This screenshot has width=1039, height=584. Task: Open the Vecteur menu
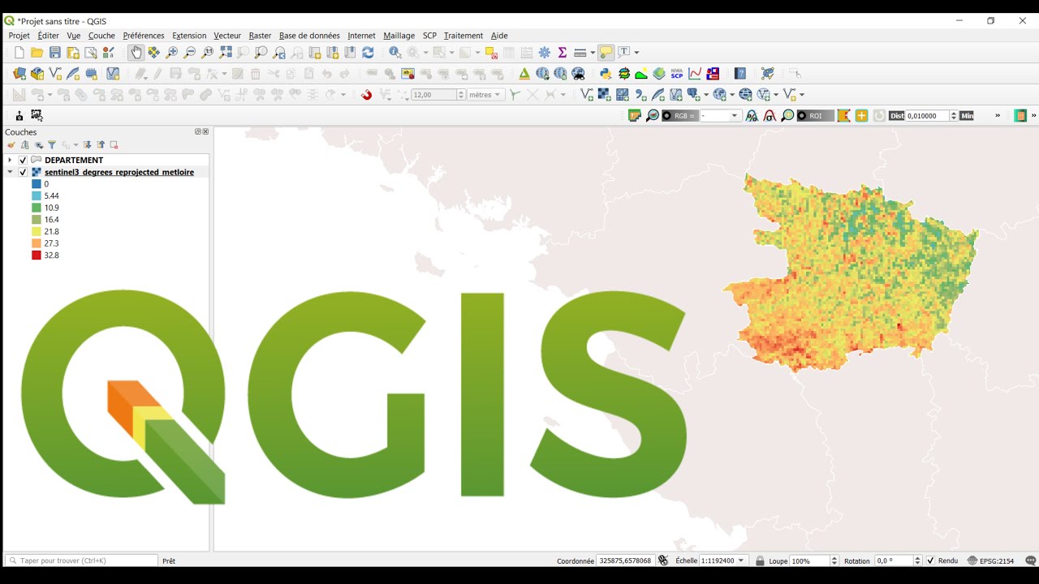coord(227,36)
